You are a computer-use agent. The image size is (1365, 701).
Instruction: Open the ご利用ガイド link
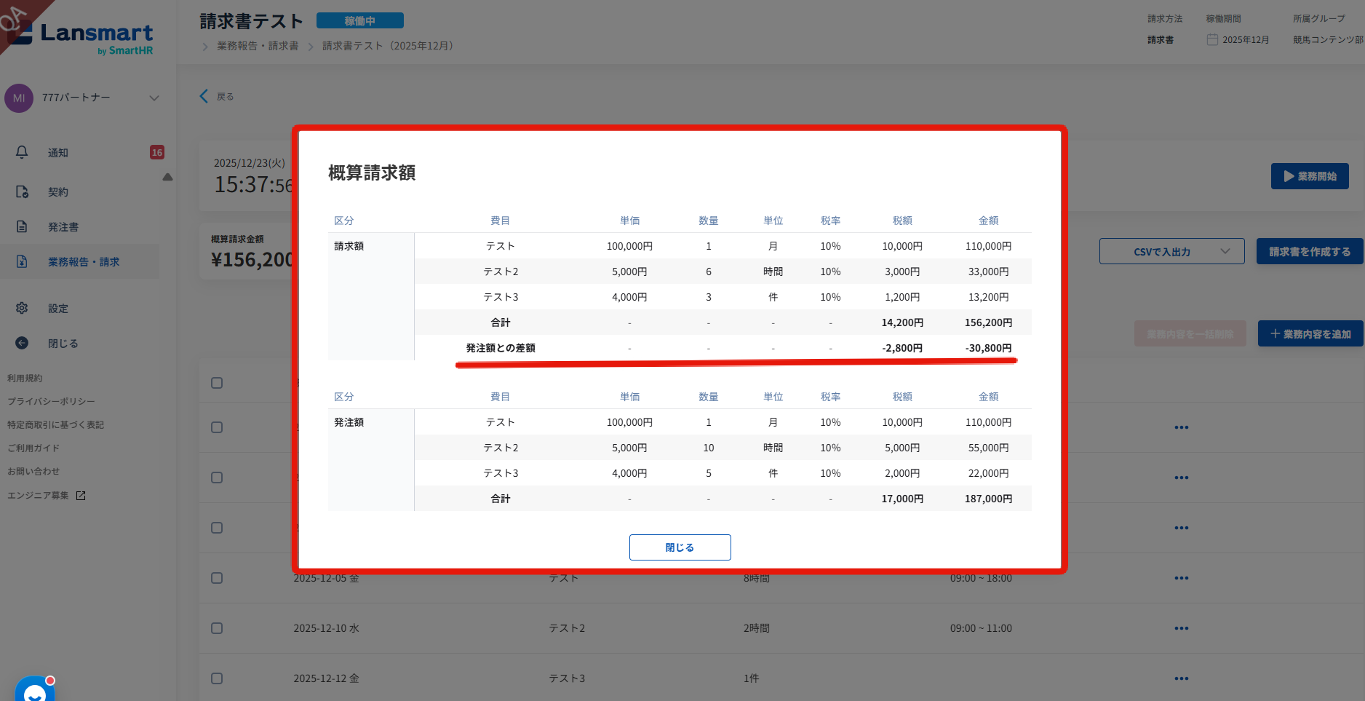tap(33, 448)
